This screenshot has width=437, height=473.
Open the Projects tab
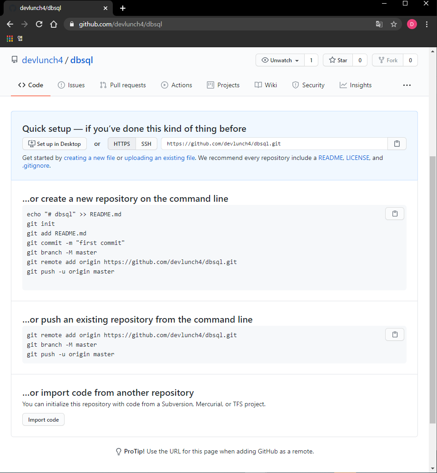[223, 85]
